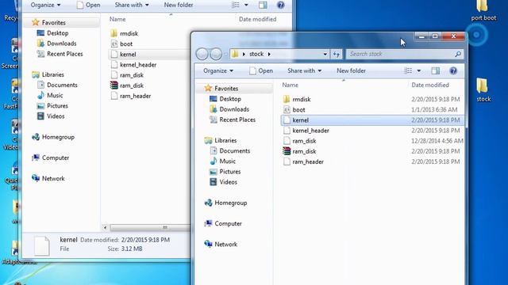
Task: Select the kernel_header file in the stock window
Action: tap(310, 131)
